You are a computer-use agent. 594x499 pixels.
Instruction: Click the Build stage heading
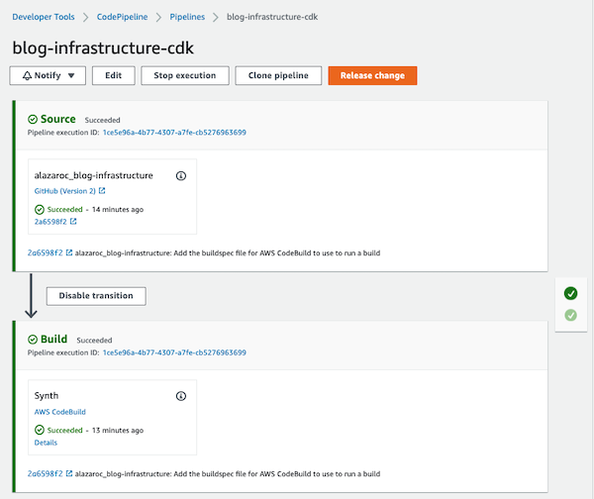pyautogui.click(x=53, y=340)
